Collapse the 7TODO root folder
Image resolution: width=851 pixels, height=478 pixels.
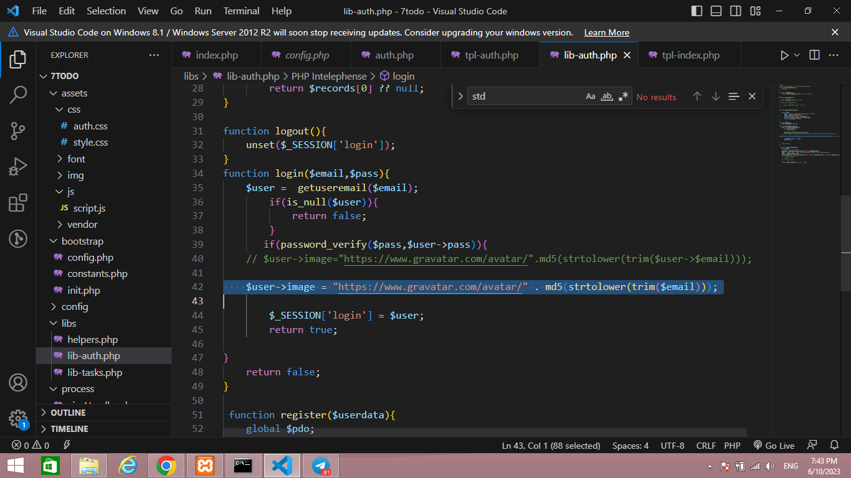click(103, 76)
